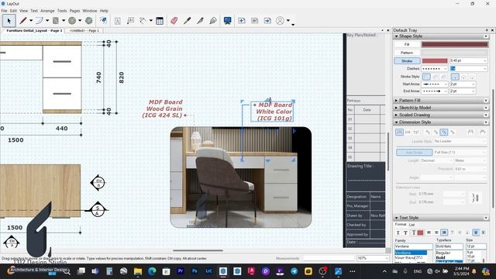Expand the SketchUp Model panel
This screenshot has width=496, height=279.
pos(396,108)
